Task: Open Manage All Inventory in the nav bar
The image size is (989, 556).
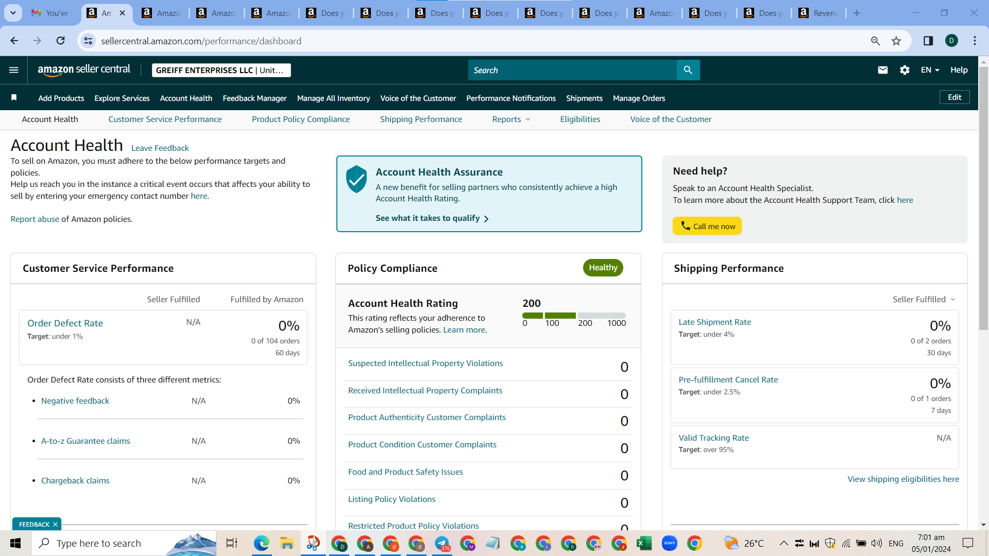Action: (x=333, y=98)
